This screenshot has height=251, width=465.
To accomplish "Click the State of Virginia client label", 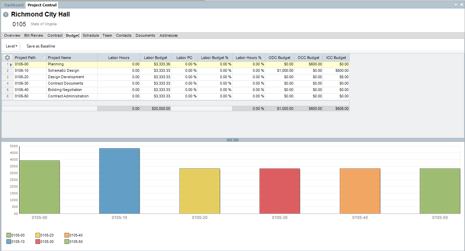I will 44,24.
